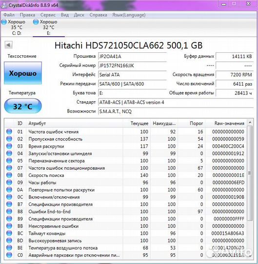Click the 32 °C temperature button
258x264 pixels.
(23, 106)
